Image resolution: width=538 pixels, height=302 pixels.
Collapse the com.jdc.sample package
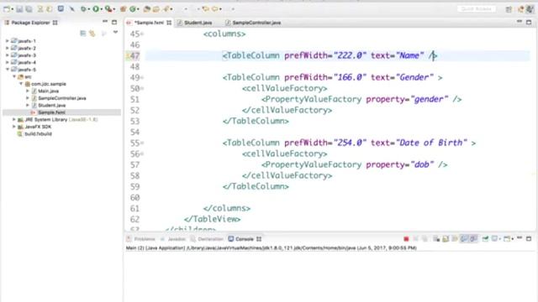[21, 84]
